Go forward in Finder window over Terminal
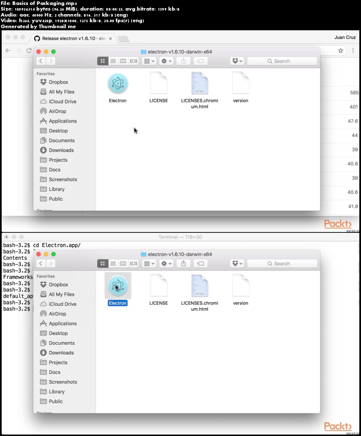 pyautogui.click(x=51, y=263)
